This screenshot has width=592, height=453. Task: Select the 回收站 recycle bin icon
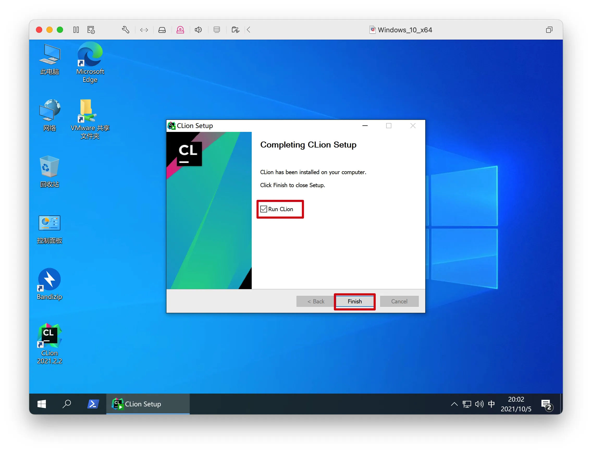[x=49, y=172]
